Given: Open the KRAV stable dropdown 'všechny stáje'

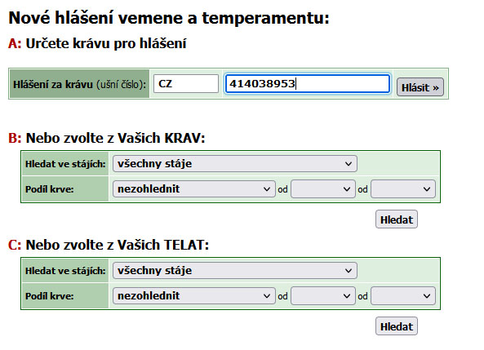Looking at the screenshot, I should click(x=235, y=164).
